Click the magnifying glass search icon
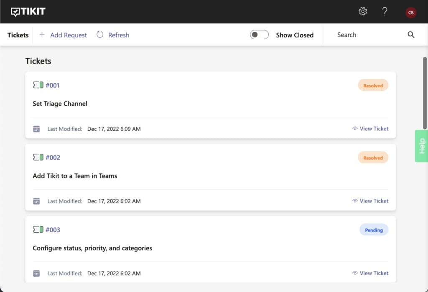Screen dimensions: 428x292 (x=411, y=35)
